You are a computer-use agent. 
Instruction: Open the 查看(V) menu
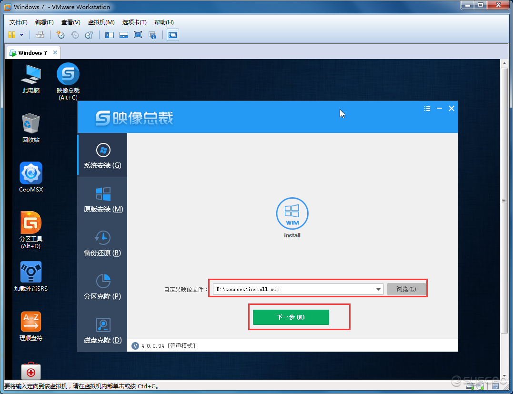(70, 22)
